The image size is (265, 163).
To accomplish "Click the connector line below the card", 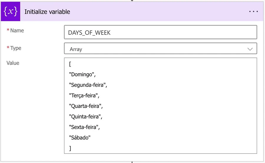I will coord(132,162).
